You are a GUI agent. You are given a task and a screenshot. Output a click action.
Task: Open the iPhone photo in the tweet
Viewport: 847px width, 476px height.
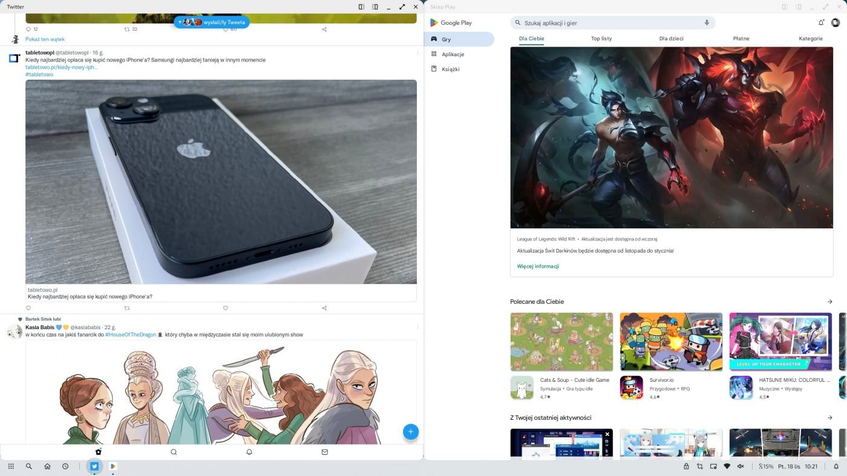tap(221, 182)
